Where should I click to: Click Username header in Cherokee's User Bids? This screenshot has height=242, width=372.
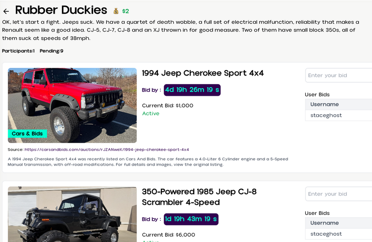pyautogui.click(x=325, y=105)
